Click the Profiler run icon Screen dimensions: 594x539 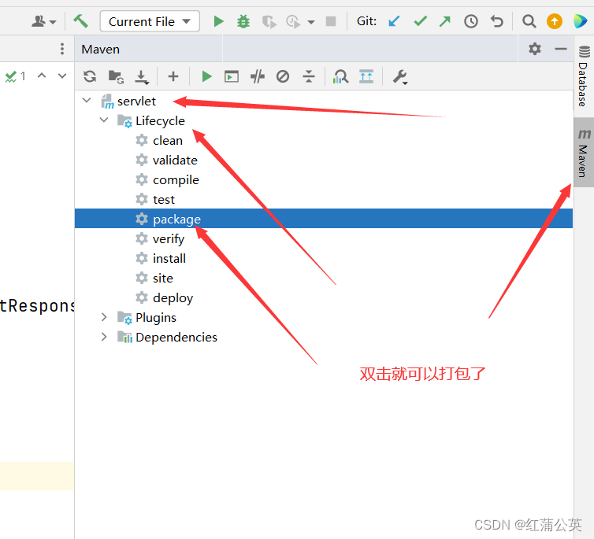(293, 21)
